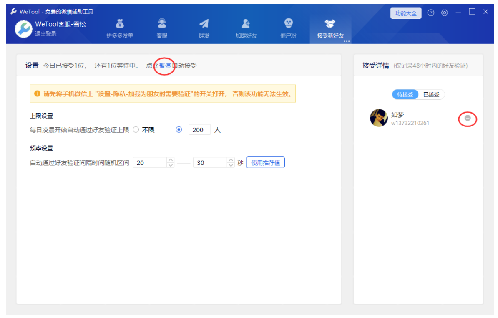Open the 僵尸粉 zombie fans icon
The height and width of the screenshot is (318, 498).
tap(288, 28)
